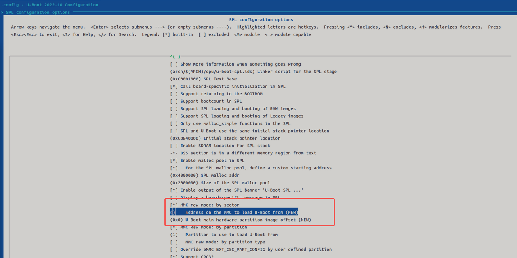
Task: Toggle 'Enable SDRAM location for SPL stack'
Action: click(220, 146)
